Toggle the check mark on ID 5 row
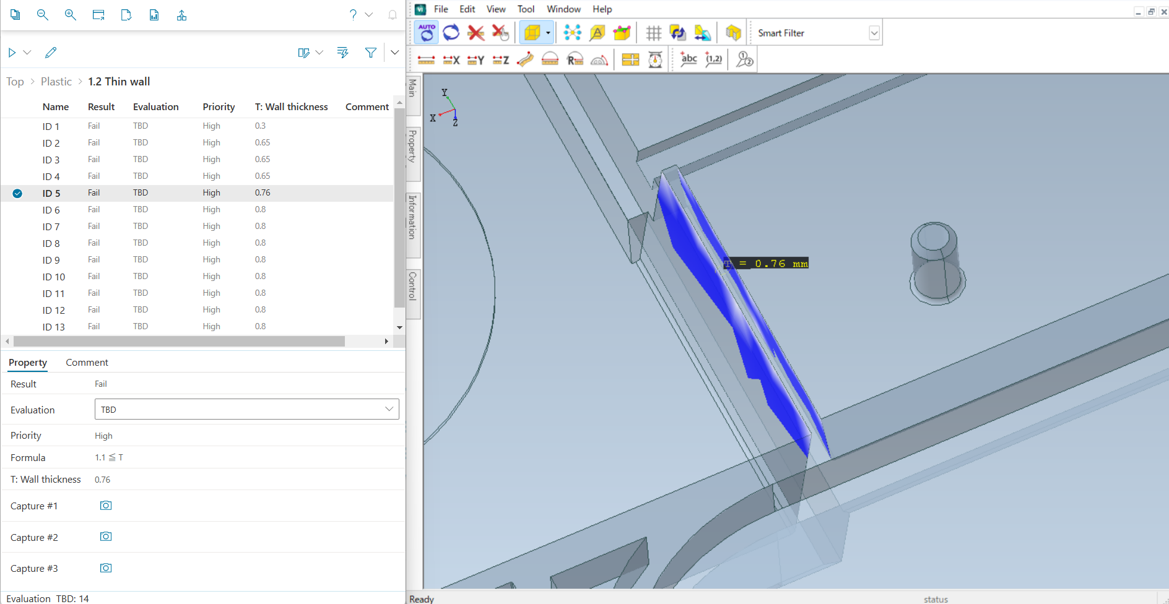This screenshot has height=604, width=1169. [x=17, y=193]
